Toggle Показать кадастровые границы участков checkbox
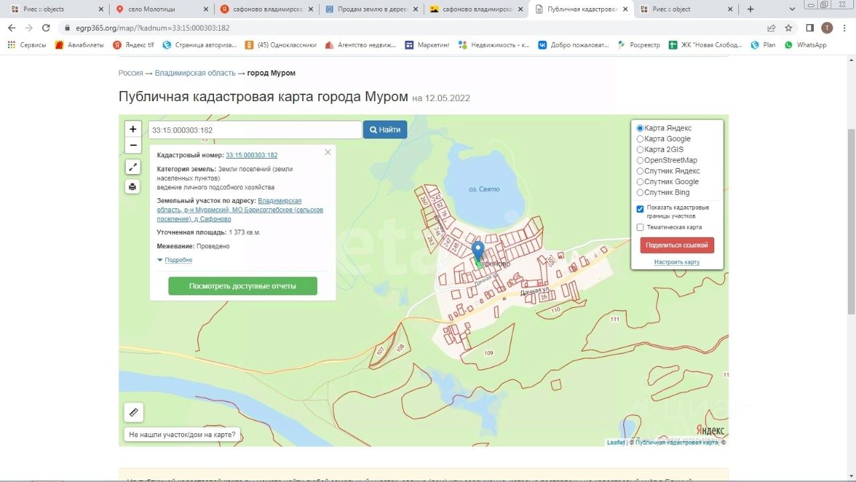856x482 pixels. tap(640, 209)
